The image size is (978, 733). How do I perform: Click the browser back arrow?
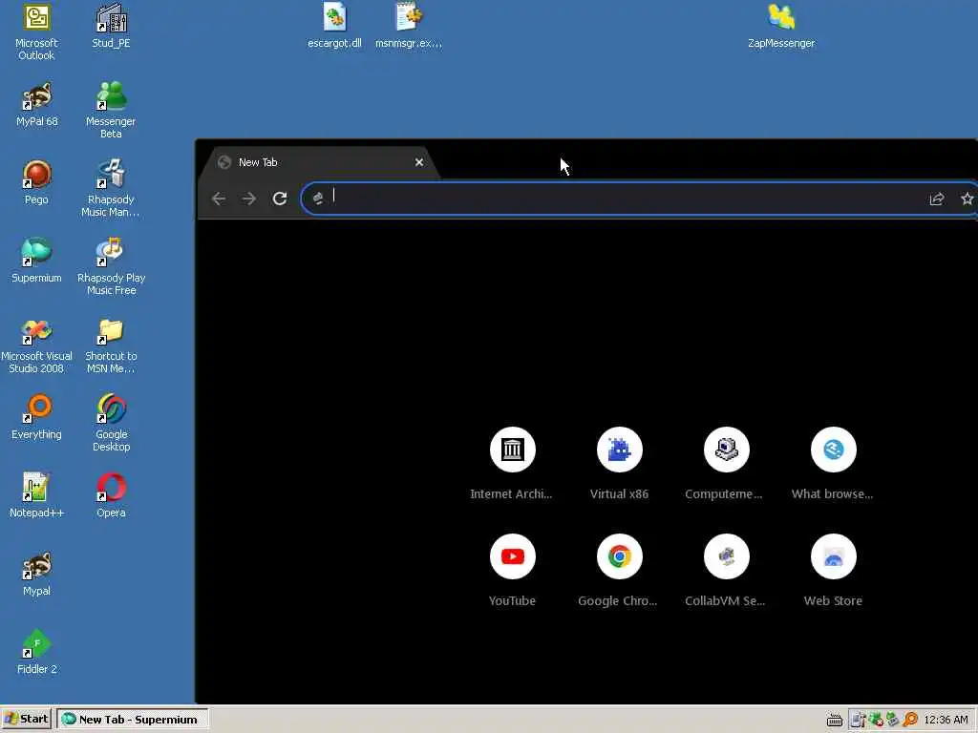pyautogui.click(x=219, y=199)
